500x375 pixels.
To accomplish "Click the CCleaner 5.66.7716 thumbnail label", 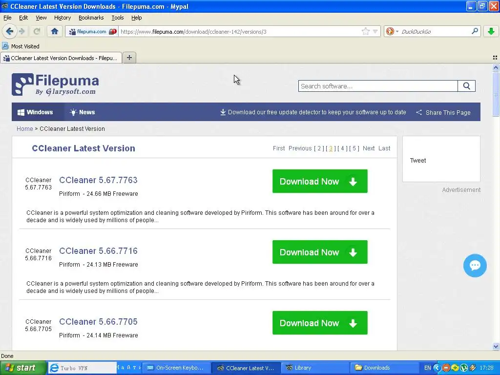I will pyautogui.click(x=38, y=254).
